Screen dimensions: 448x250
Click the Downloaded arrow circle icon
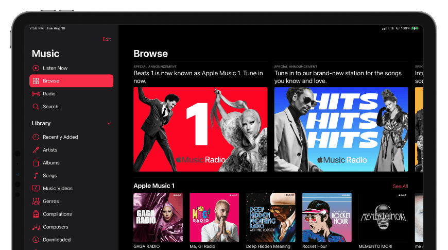pyautogui.click(x=36, y=240)
